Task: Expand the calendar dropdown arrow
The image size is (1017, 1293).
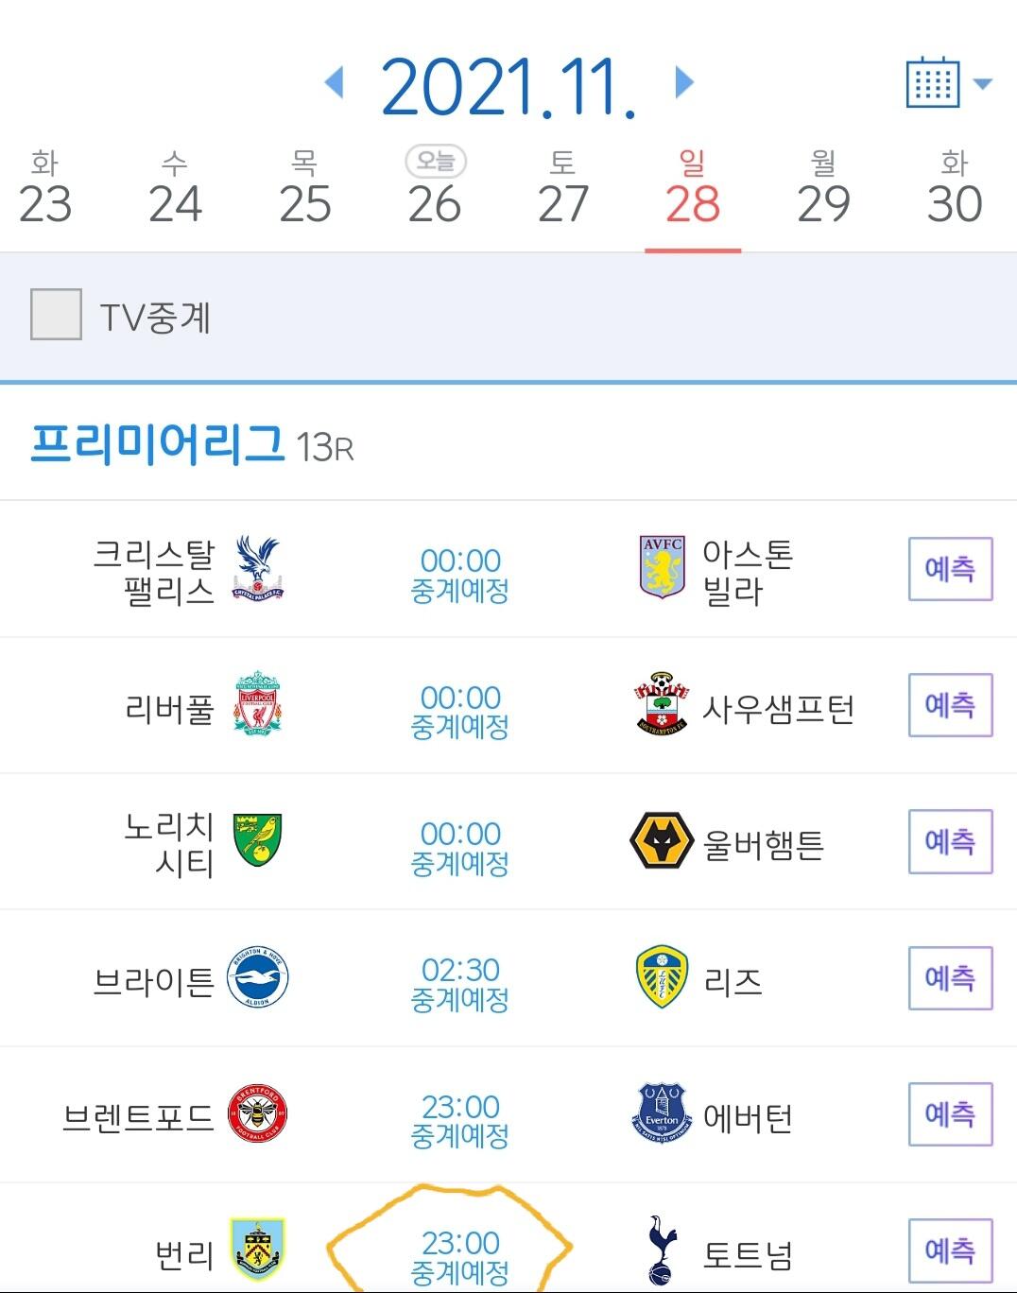Action: point(983,84)
